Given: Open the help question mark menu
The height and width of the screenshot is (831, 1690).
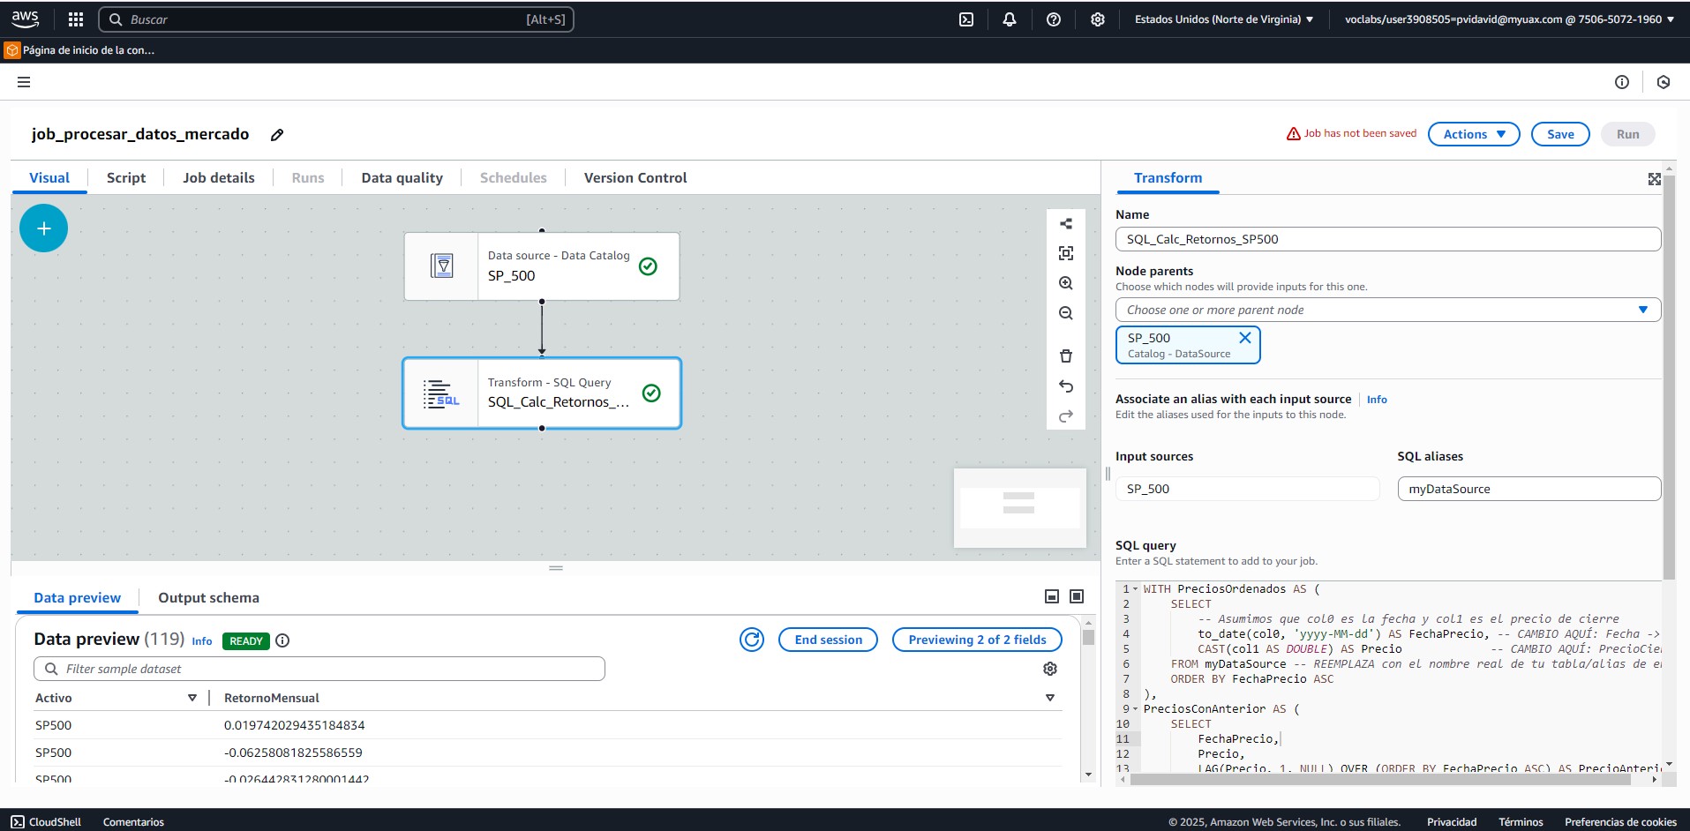Looking at the screenshot, I should click(1054, 19).
